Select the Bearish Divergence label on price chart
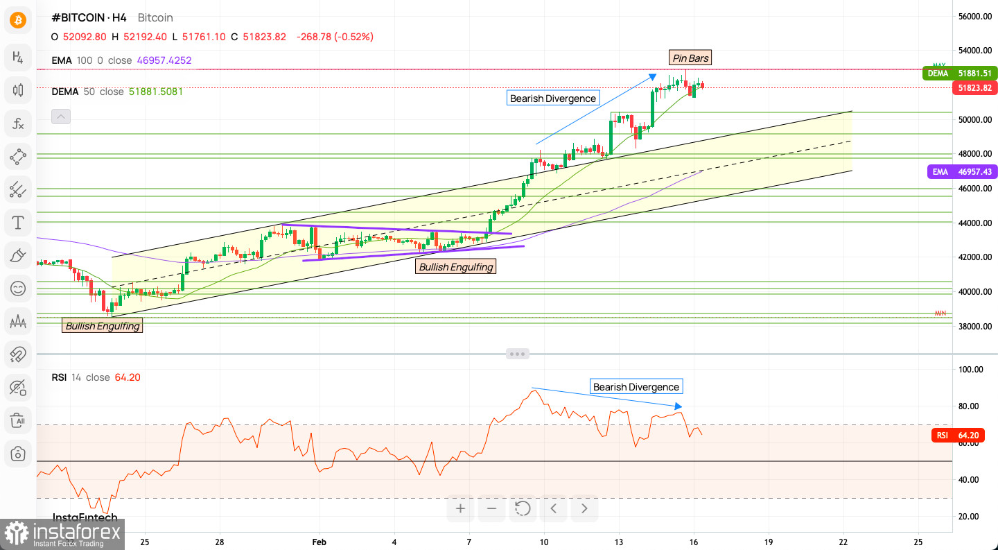998x550 pixels. click(x=553, y=98)
